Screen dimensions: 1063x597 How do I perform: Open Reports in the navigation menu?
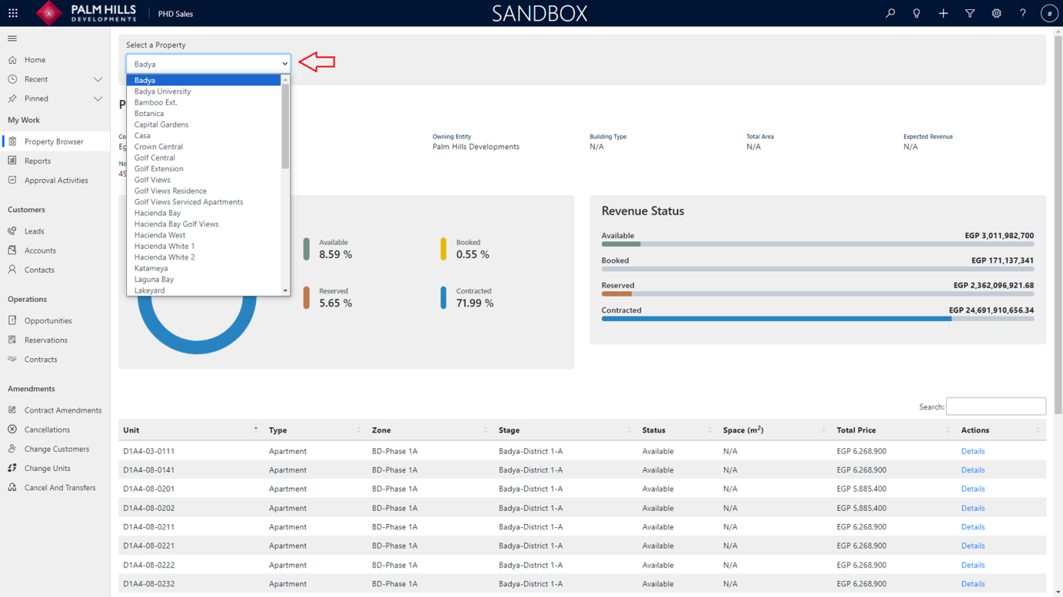[x=37, y=161]
